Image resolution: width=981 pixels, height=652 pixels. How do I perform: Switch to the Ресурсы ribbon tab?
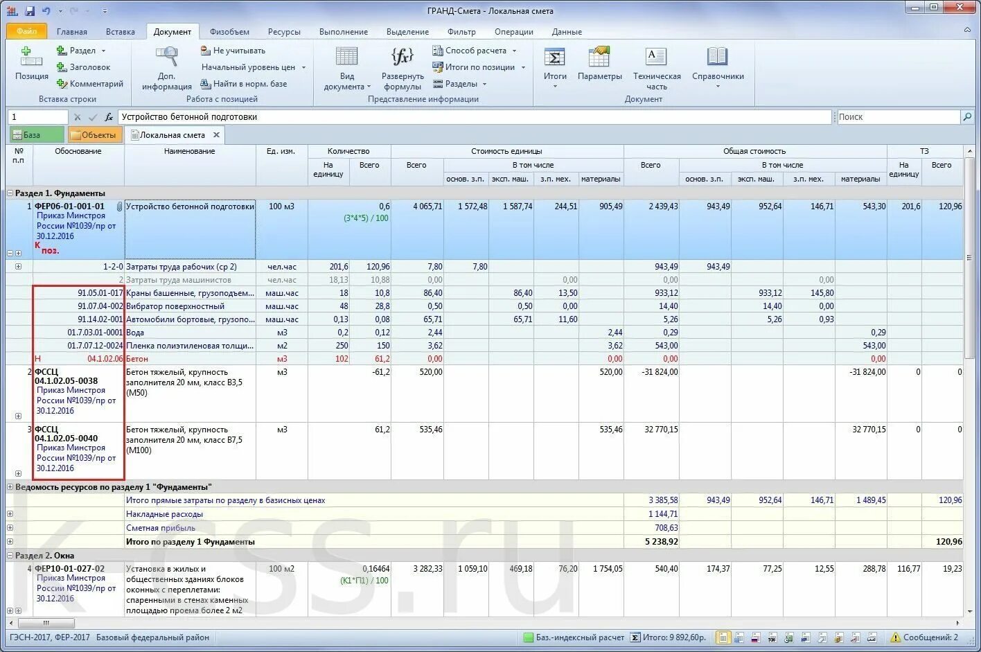[284, 32]
